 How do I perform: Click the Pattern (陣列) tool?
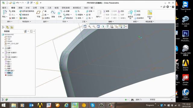pos(99,14)
